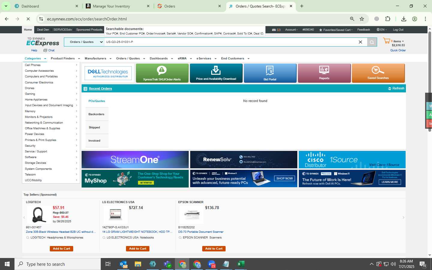Open Excel from the taskbar

pos(241,264)
